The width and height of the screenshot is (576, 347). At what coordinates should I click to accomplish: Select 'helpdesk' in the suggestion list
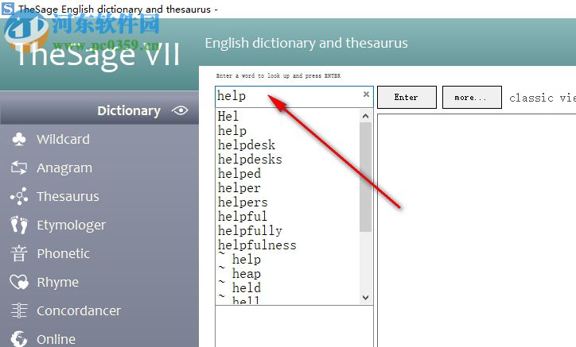[246, 145]
